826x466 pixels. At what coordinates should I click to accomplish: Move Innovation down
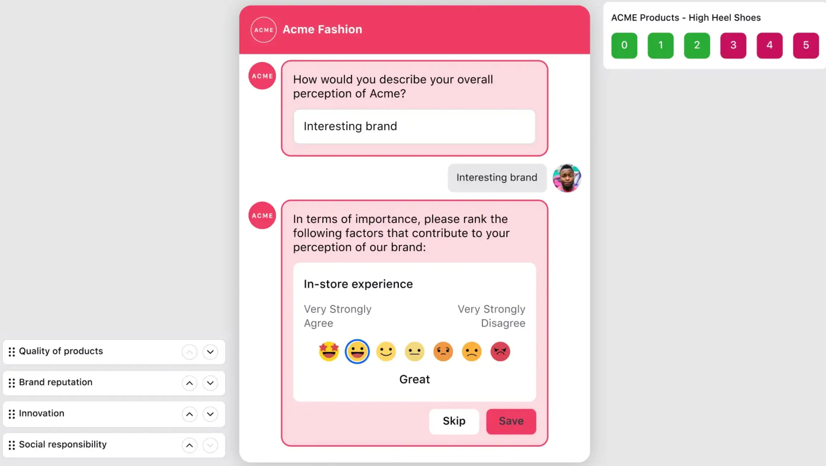(x=210, y=414)
